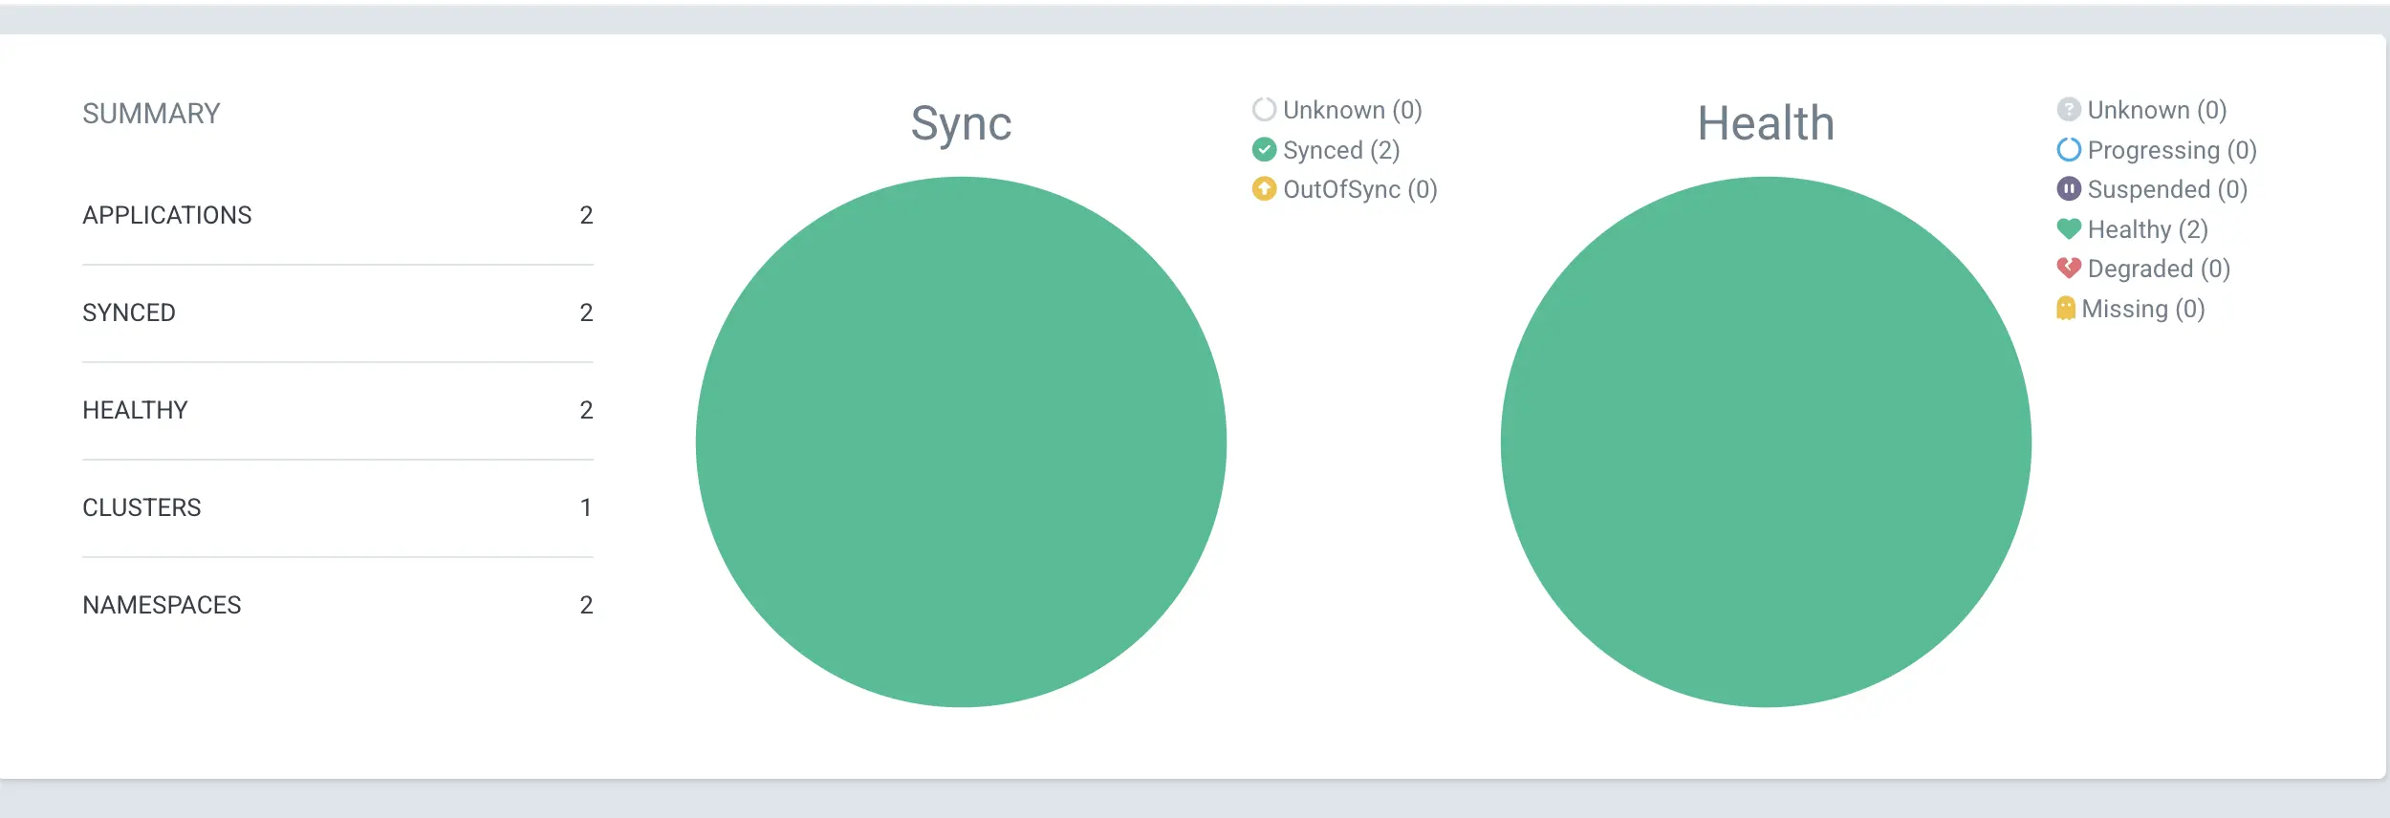Click the green Healthy heart icon

[x=2069, y=229]
